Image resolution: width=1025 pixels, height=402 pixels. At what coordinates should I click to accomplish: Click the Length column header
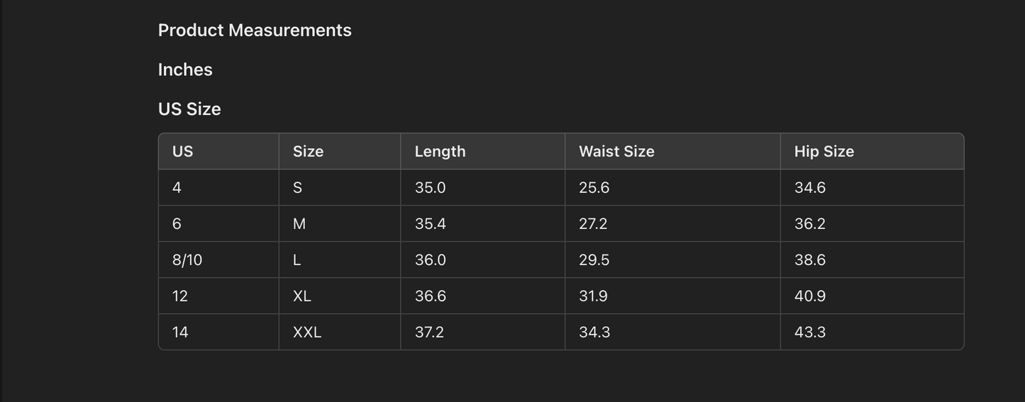tap(440, 152)
